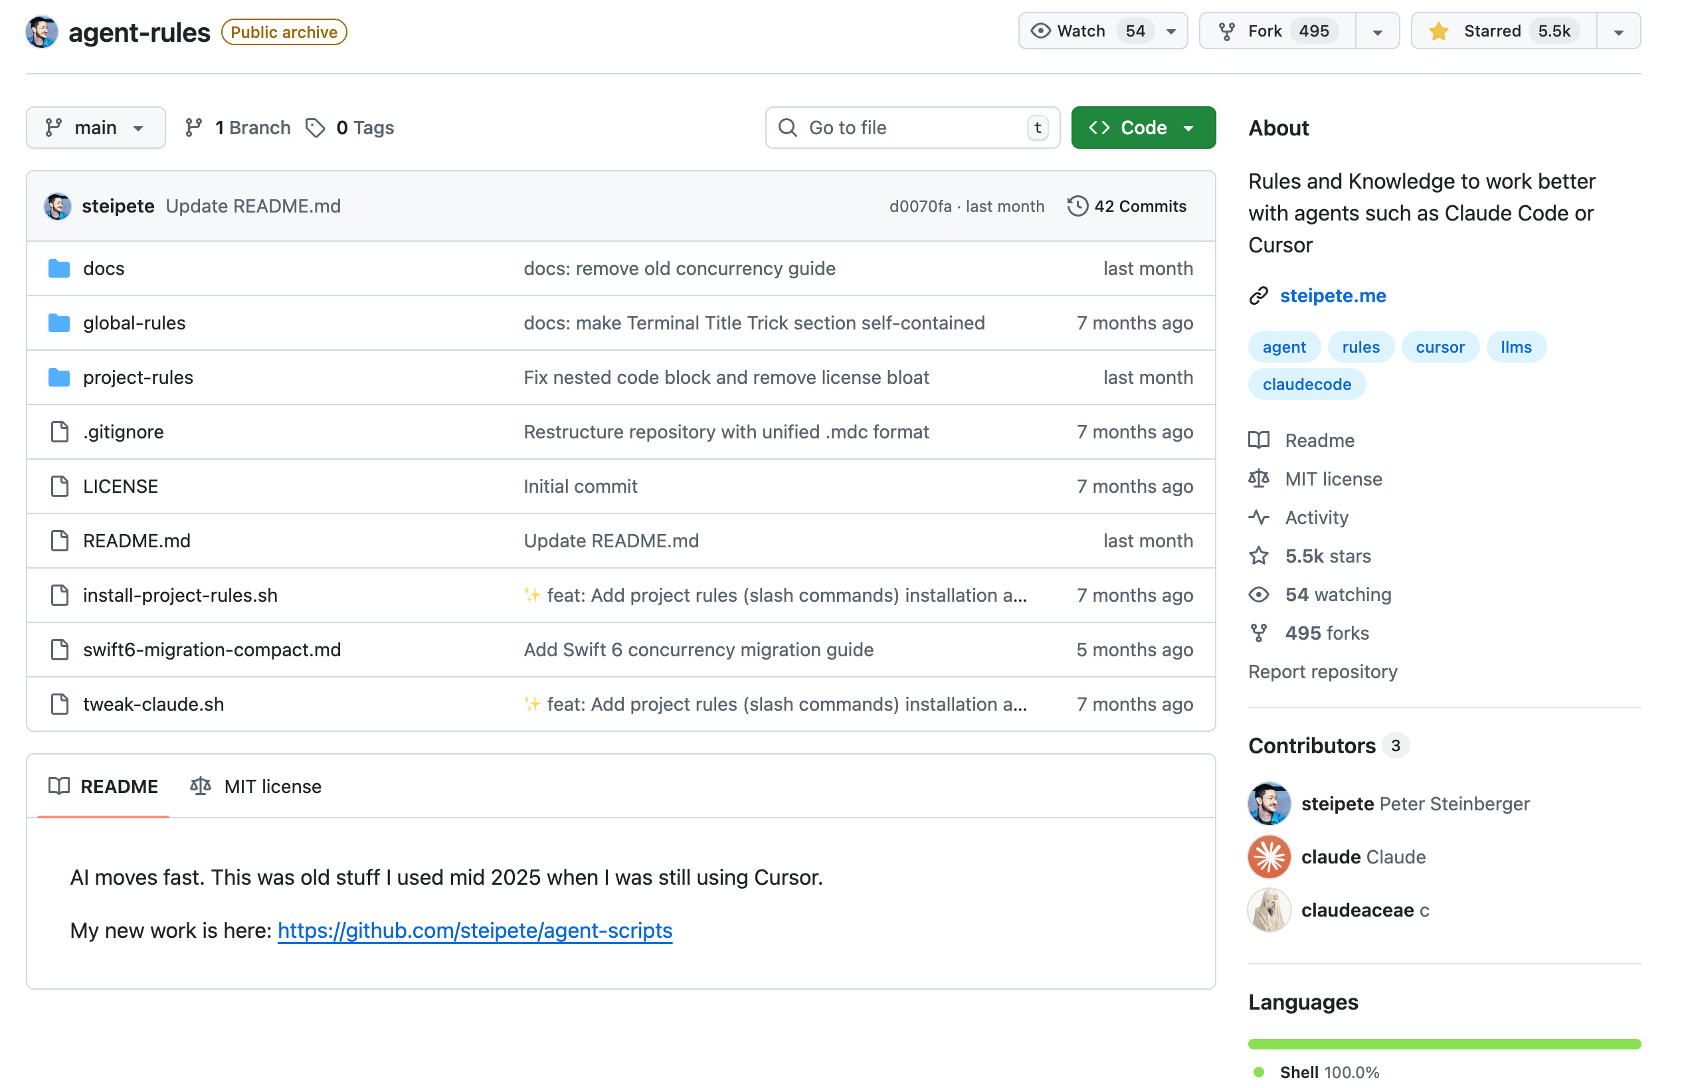Viewport: 1686px width, 1088px height.
Task: Open the Activity pulse icon in About
Action: [1258, 518]
